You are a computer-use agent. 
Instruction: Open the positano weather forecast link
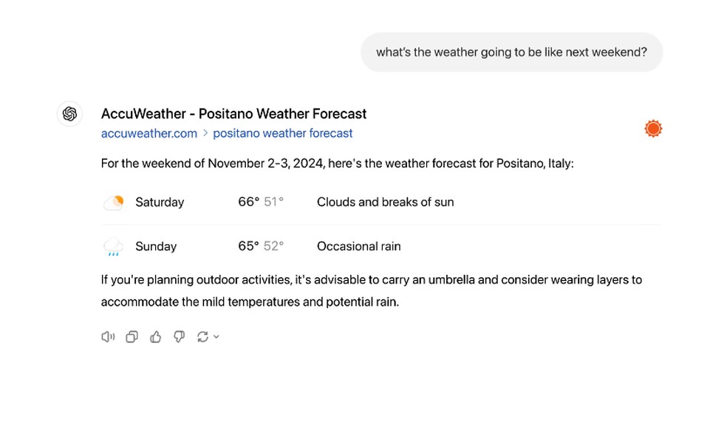tap(283, 134)
